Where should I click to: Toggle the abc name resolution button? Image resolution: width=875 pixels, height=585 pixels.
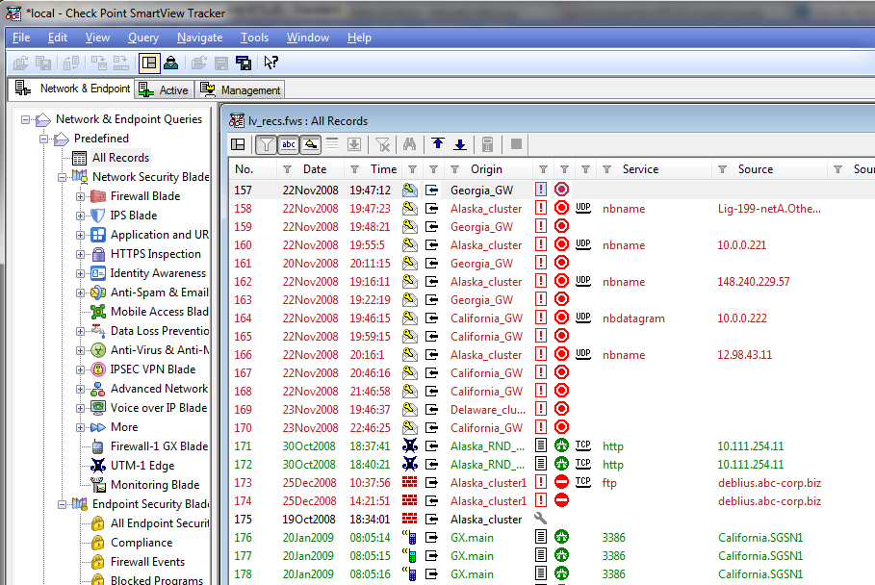coord(289,144)
